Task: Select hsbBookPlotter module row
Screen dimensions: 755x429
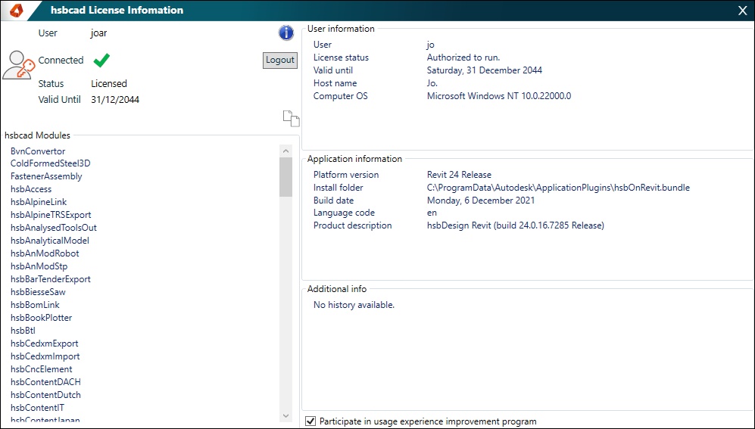Action: pos(42,318)
